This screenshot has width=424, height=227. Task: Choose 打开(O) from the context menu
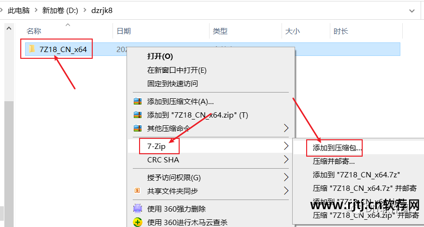pos(160,56)
